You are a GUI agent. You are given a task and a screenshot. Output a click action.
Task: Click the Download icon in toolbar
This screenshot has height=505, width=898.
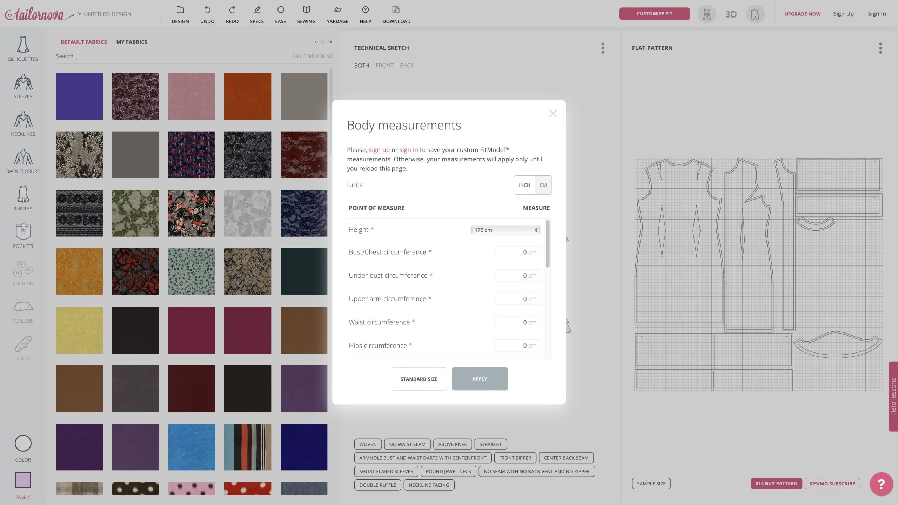(396, 14)
